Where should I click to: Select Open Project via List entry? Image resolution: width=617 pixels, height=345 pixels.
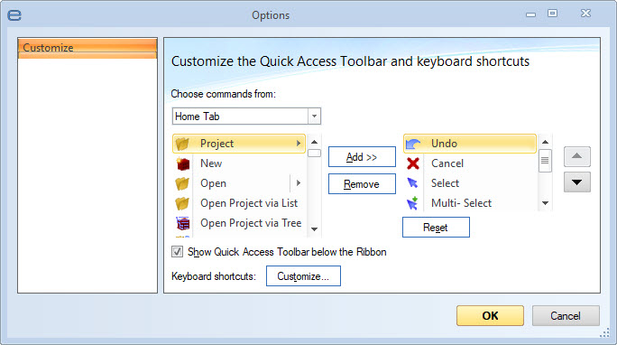(239, 203)
